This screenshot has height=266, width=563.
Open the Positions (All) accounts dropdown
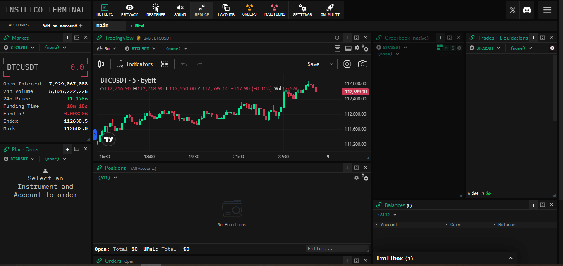108,178
